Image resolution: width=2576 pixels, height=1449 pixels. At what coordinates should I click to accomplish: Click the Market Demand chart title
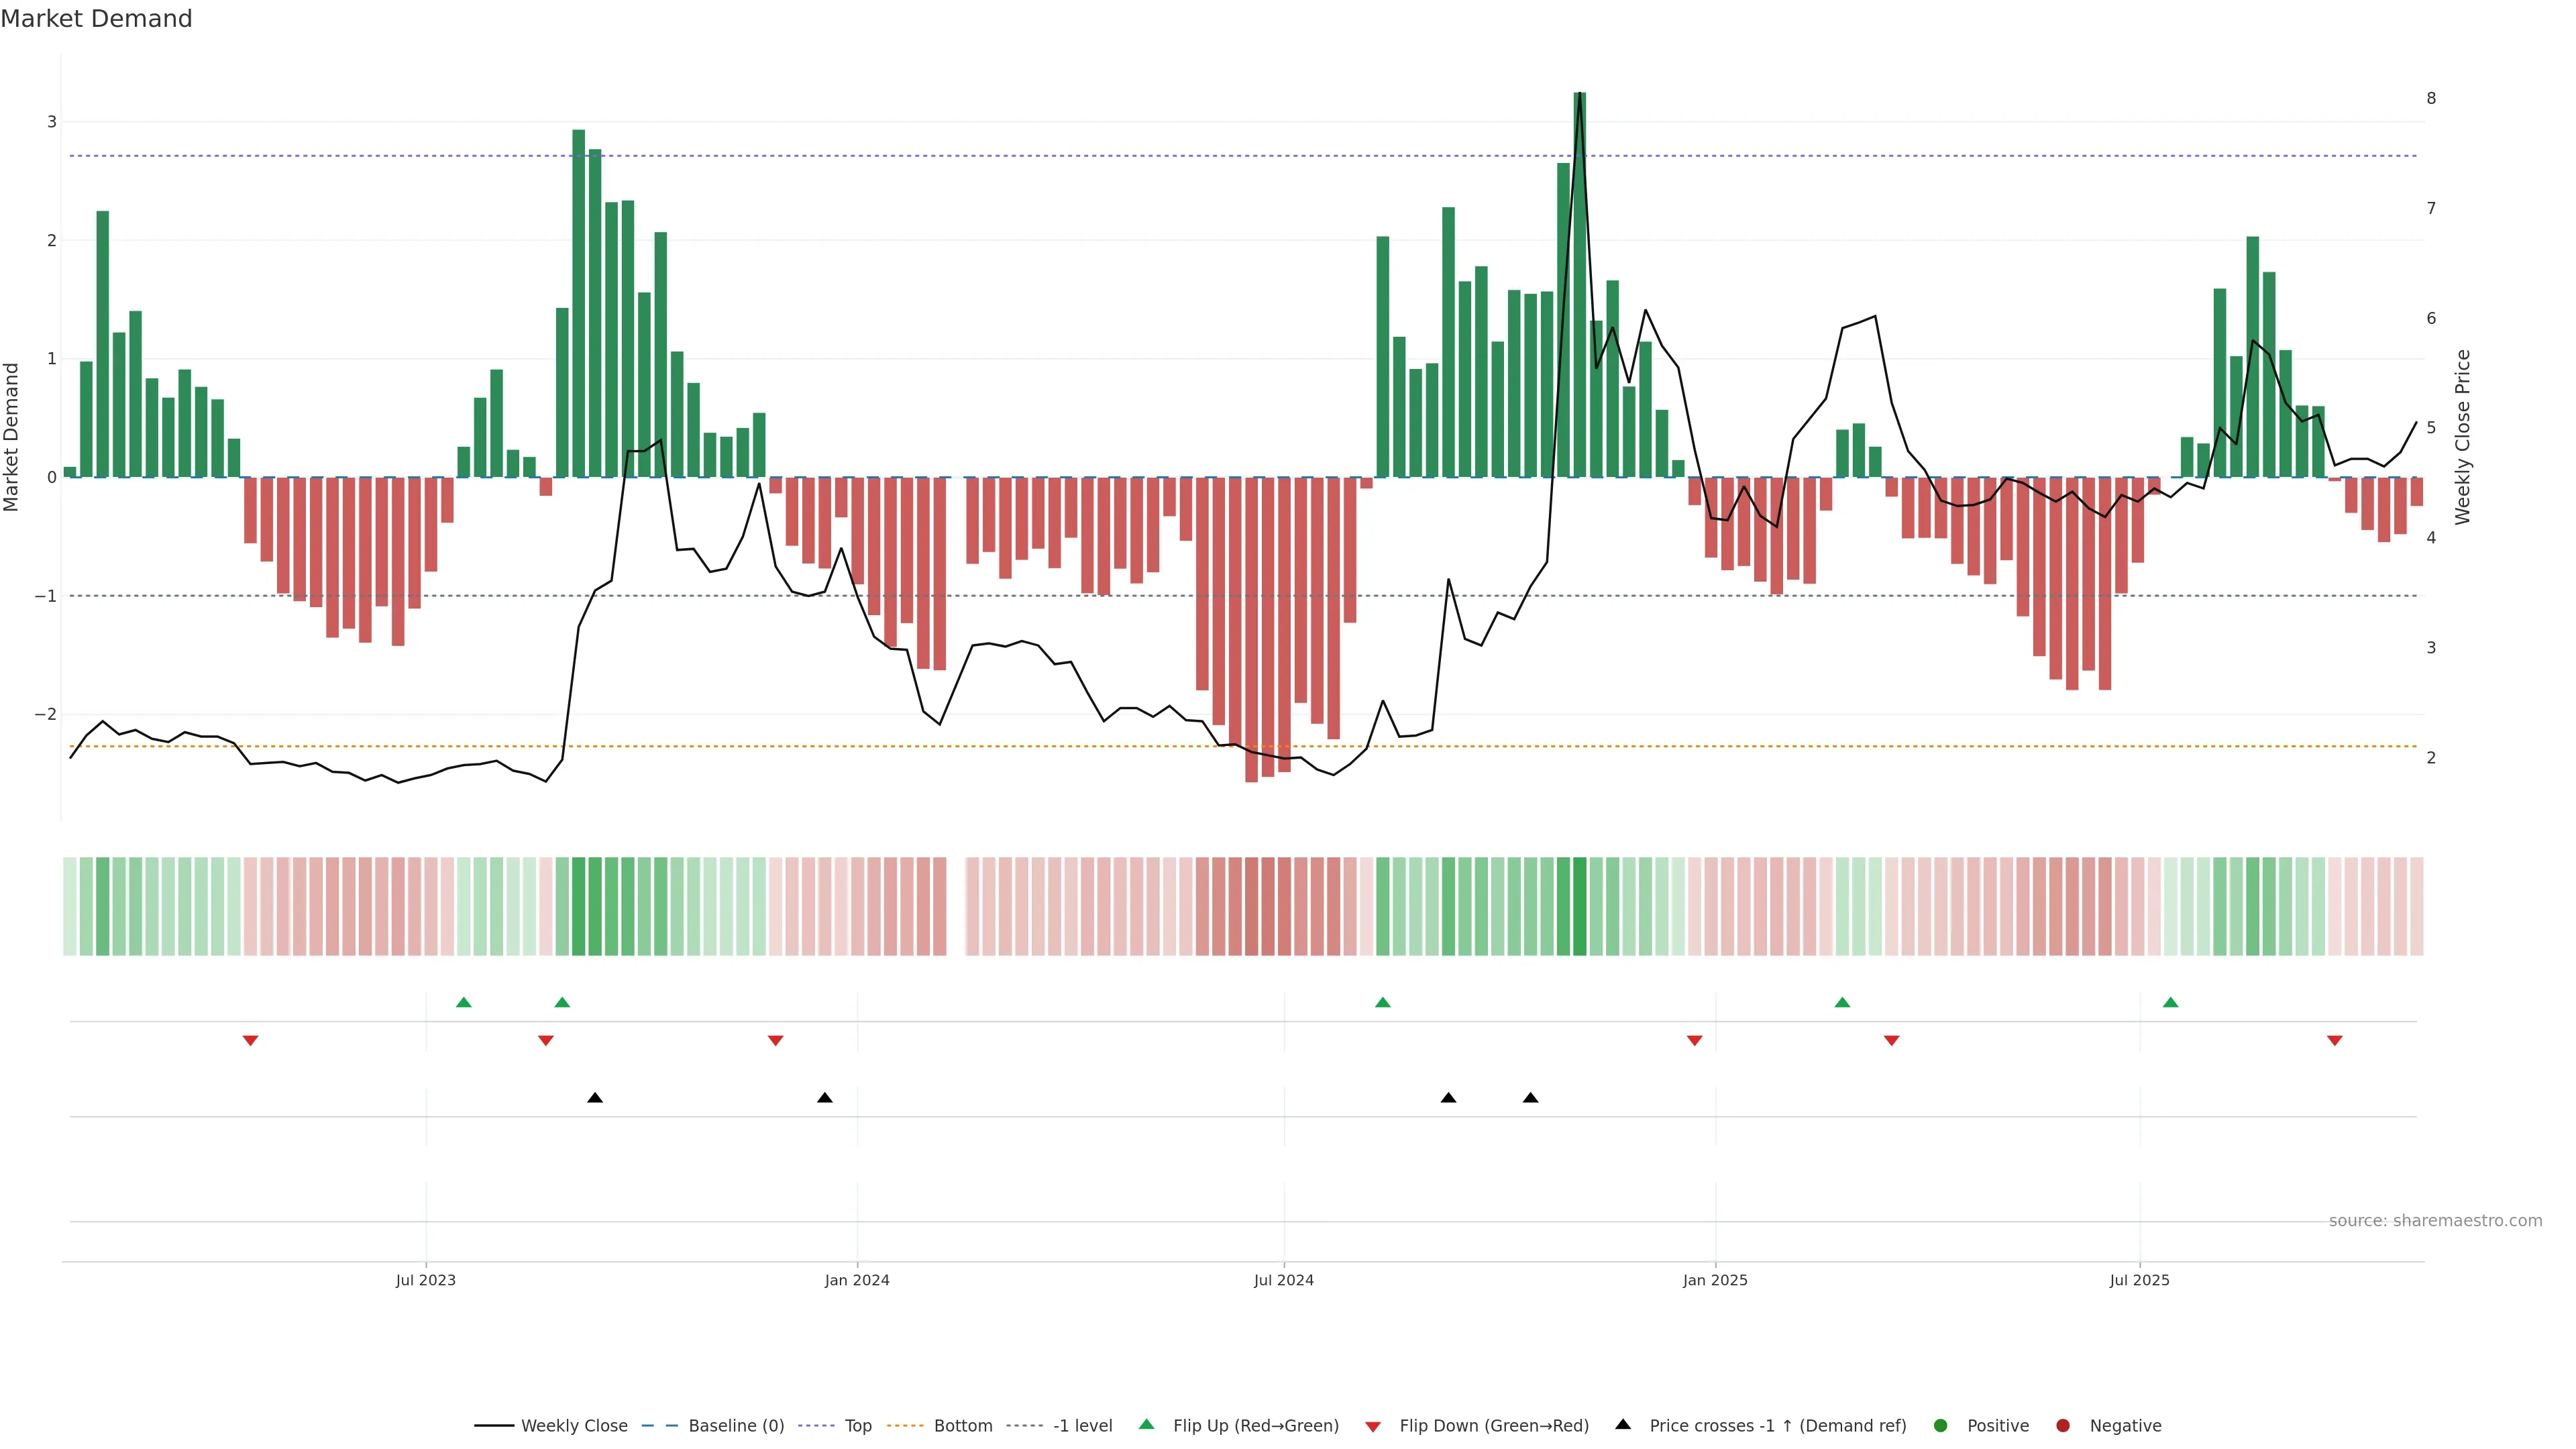click(96, 19)
